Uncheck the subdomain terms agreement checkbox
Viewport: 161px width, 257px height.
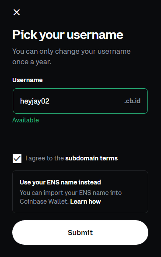[17, 159]
